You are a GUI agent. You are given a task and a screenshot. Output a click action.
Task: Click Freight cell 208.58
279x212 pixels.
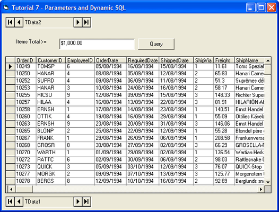click(224, 138)
